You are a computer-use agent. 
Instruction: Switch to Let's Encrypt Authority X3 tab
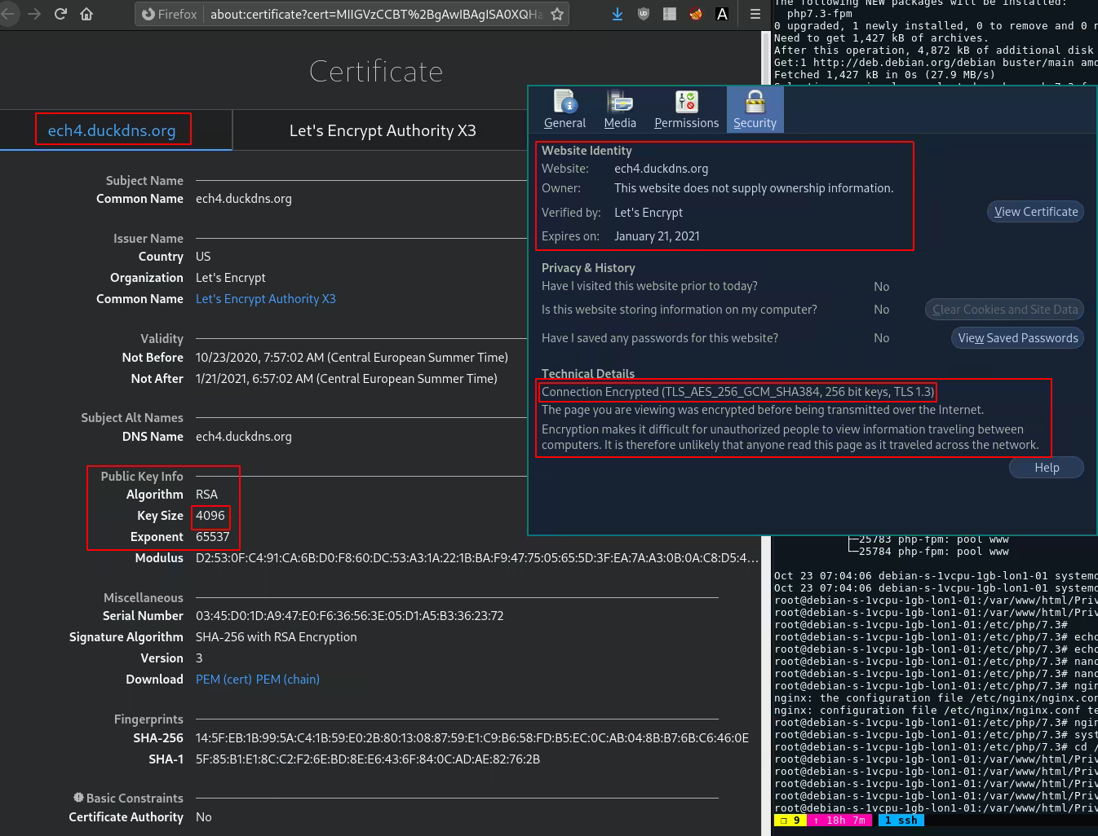point(383,130)
